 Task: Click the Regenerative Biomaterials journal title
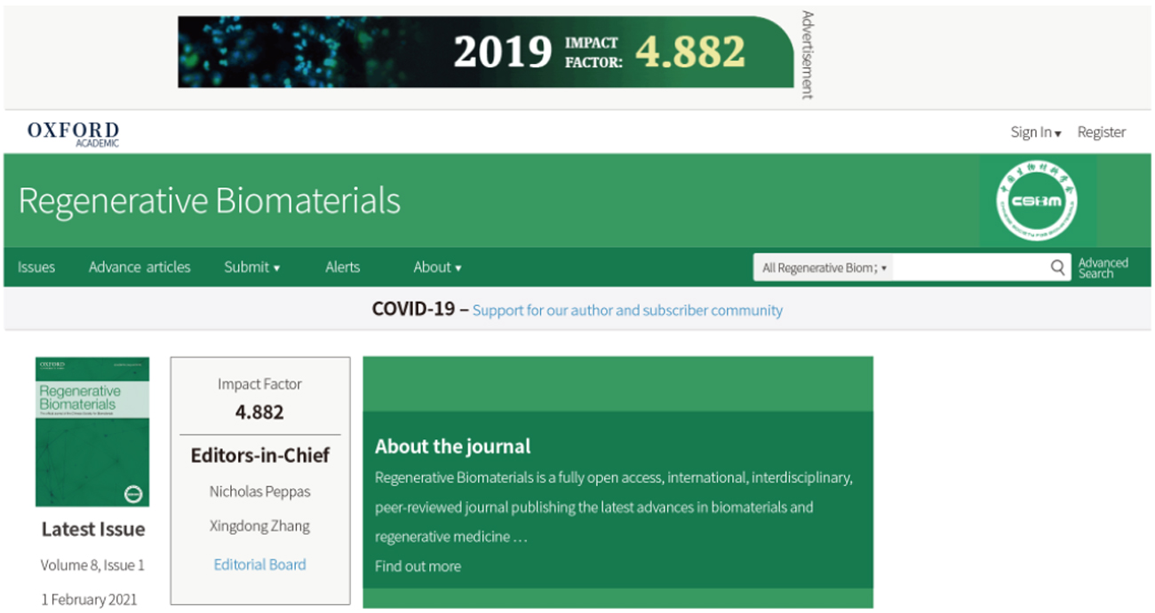pos(209,201)
